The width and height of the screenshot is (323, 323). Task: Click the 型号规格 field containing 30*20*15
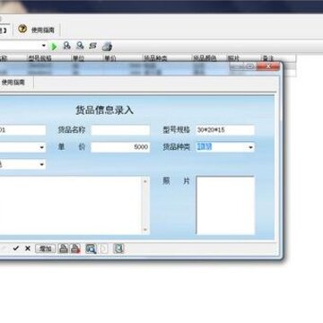tap(225, 130)
